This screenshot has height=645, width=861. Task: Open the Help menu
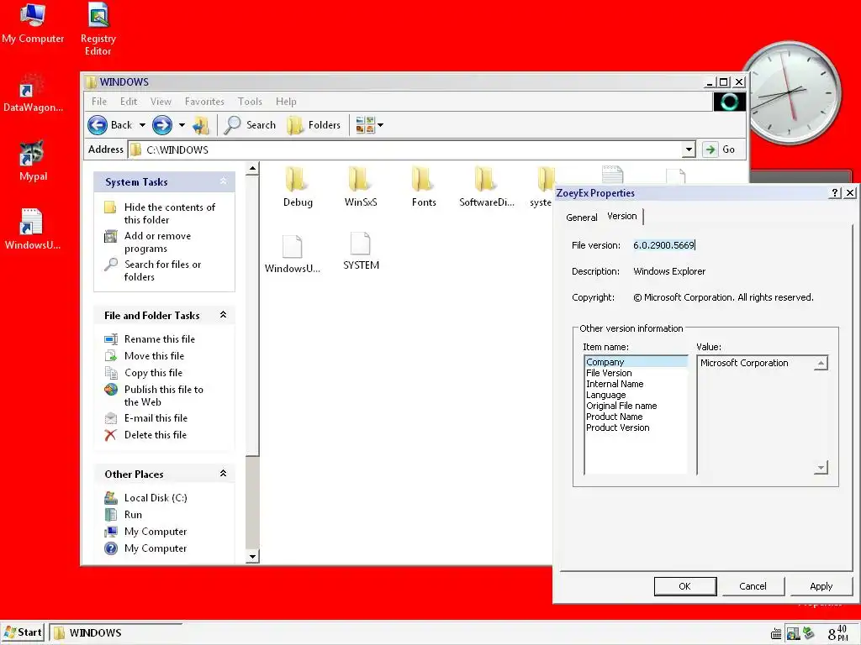(x=286, y=102)
